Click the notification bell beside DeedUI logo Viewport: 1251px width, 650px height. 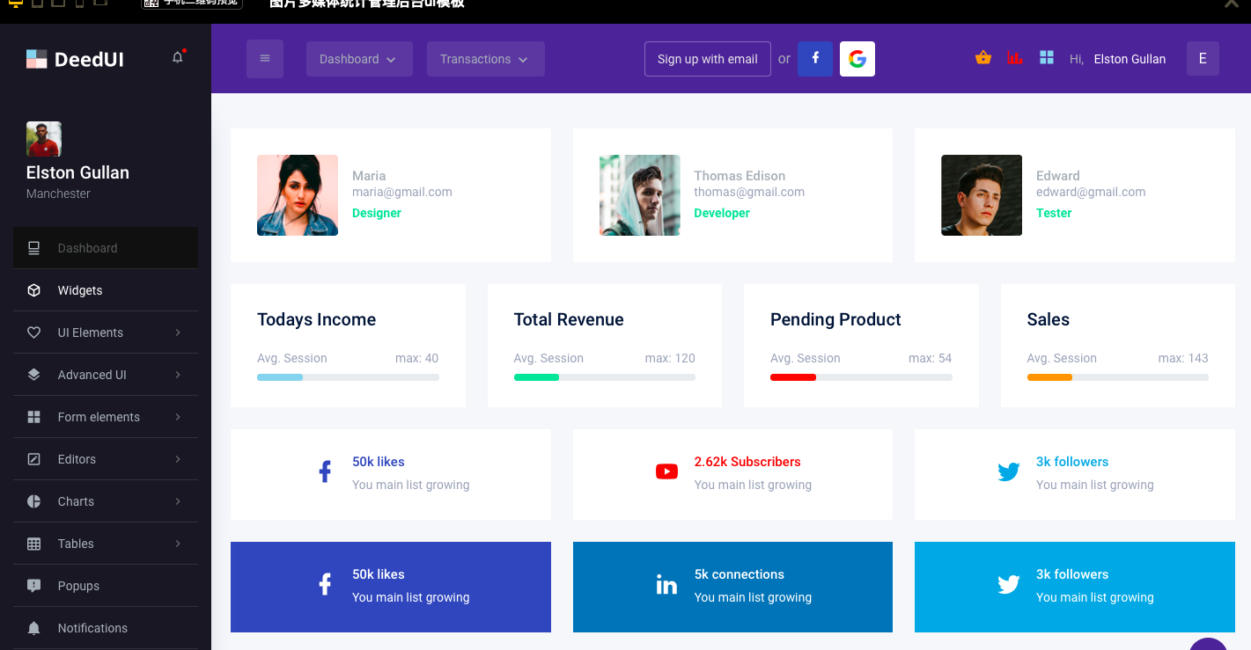point(178,58)
